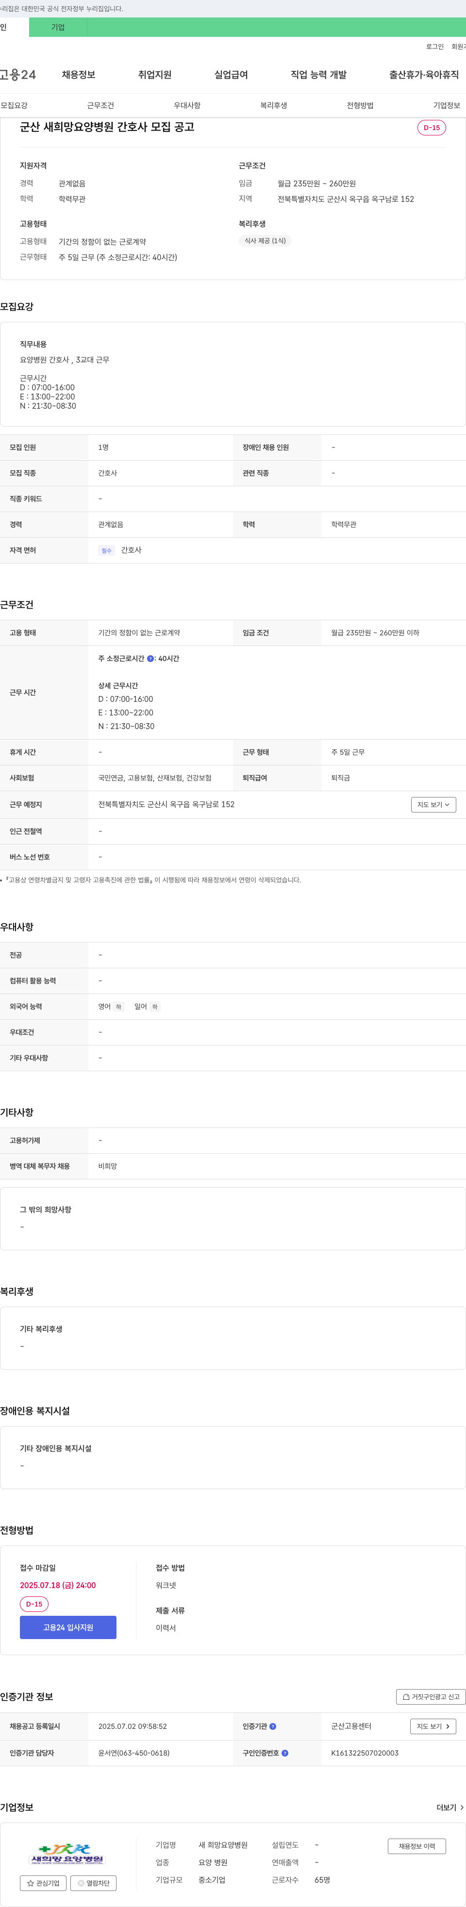Jump to the 근무조건 section tab
The height and width of the screenshot is (1907, 466).
(101, 105)
